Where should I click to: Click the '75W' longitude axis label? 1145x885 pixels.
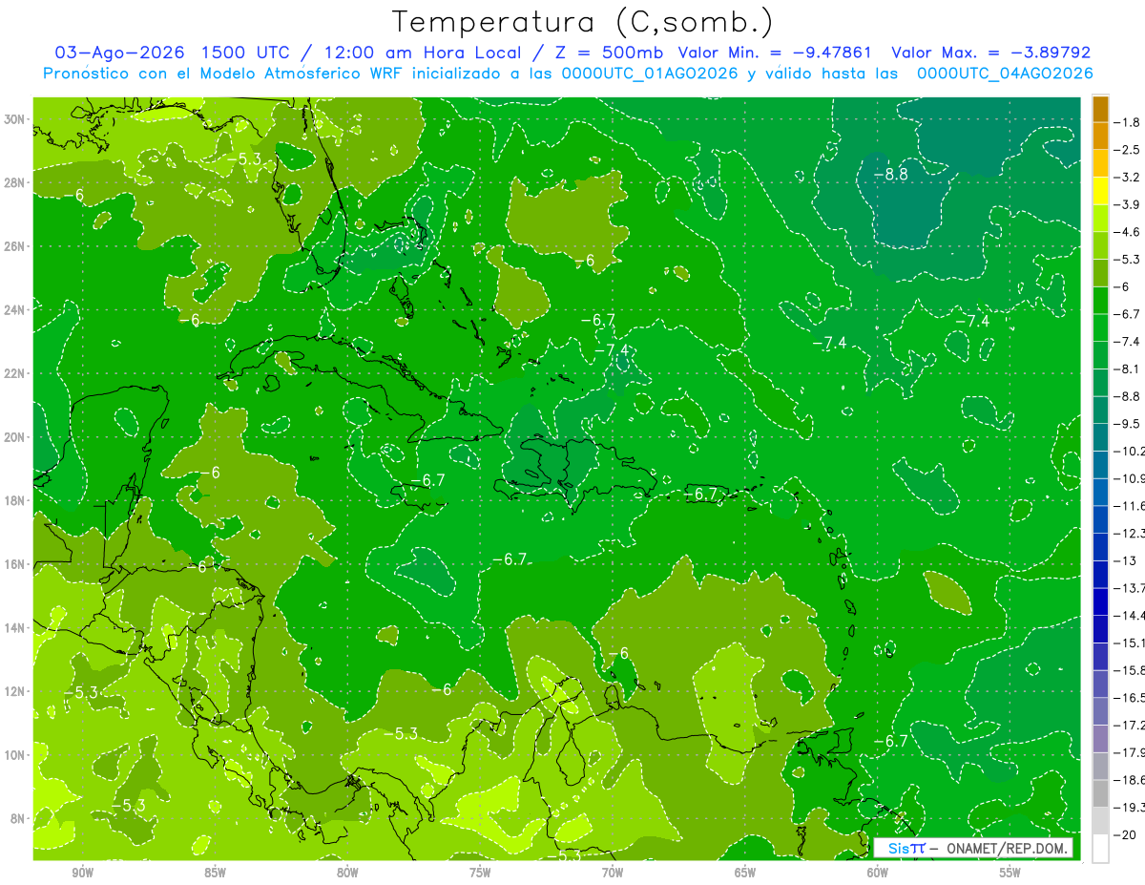480,872
